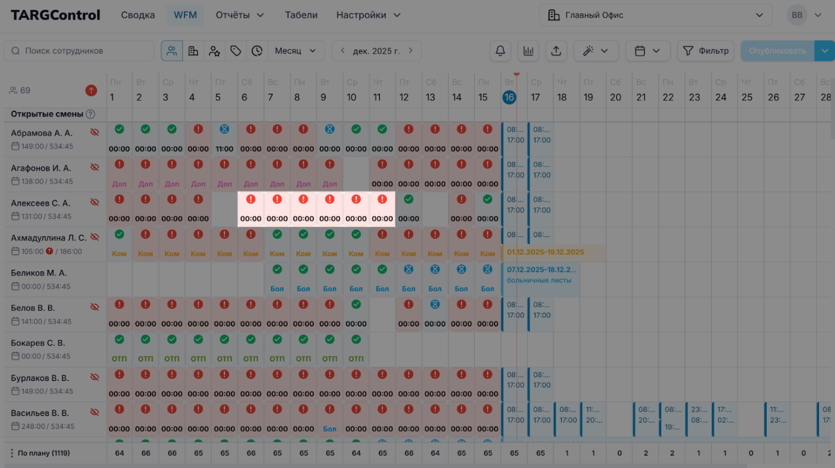The image size is (835, 468).
Task: Click the Фильтр button
Action: pyautogui.click(x=706, y=51)
